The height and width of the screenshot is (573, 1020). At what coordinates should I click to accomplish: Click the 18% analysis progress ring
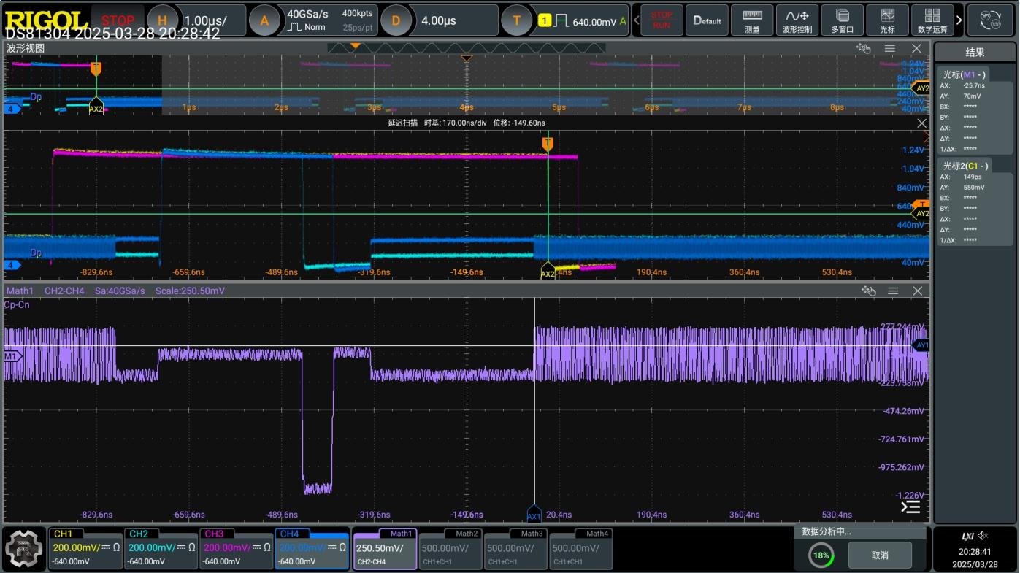tap(821, 555)
